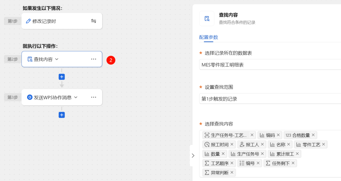
Task: Select the 发送WPS协作消息 step card
Action: tap(62, 97)
